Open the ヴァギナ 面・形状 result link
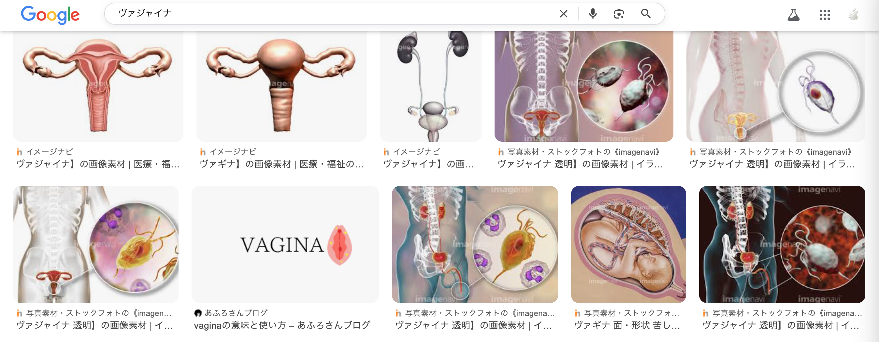Screen dimensions: 879x342 [627, 325]
